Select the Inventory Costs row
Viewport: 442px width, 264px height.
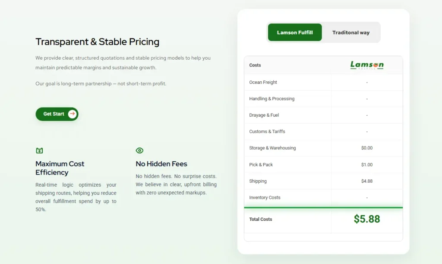tap(323, 197)
